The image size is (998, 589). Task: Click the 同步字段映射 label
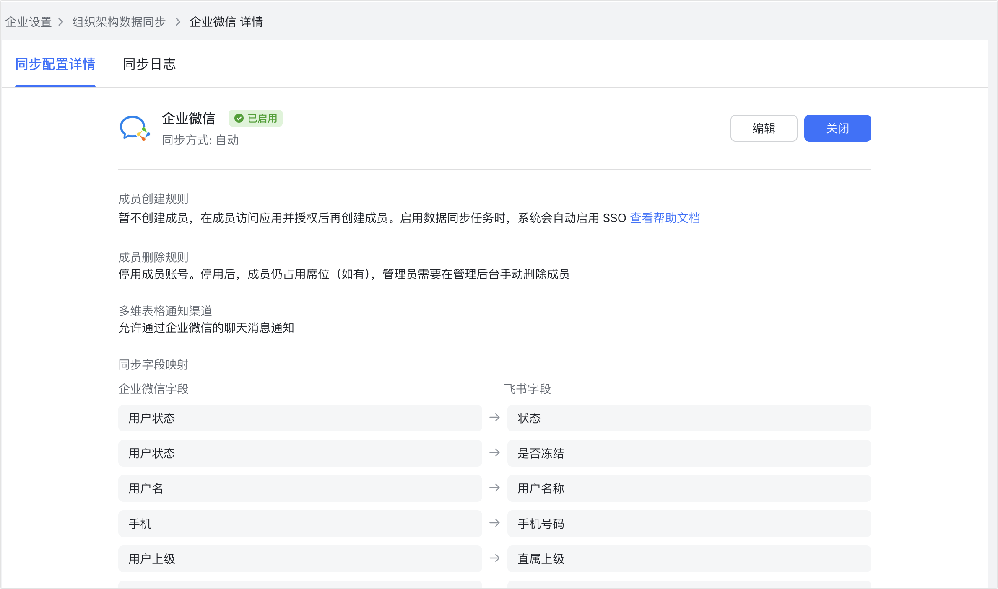coord(153,364)
